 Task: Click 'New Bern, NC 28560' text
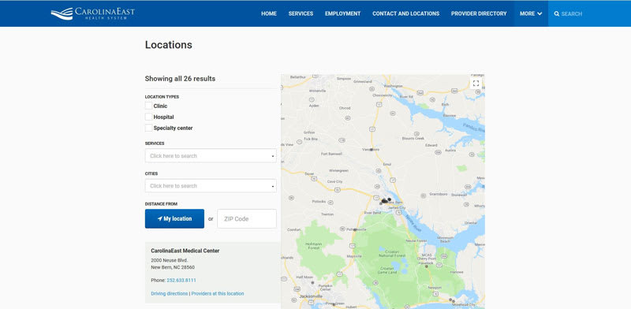[x=173, y=267]
